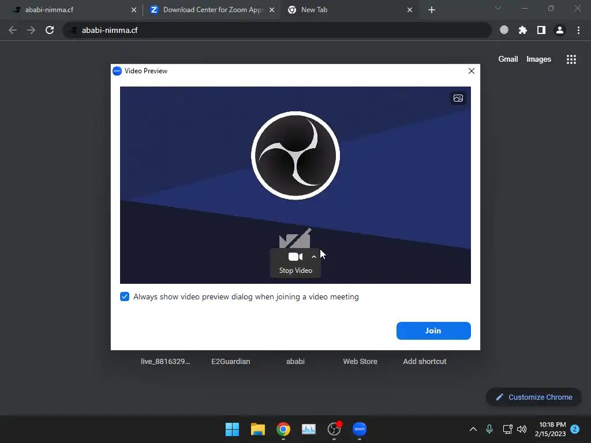591x443 pixels.
Task: Open volume speaker tray icon
Action: tap(522, 429)
